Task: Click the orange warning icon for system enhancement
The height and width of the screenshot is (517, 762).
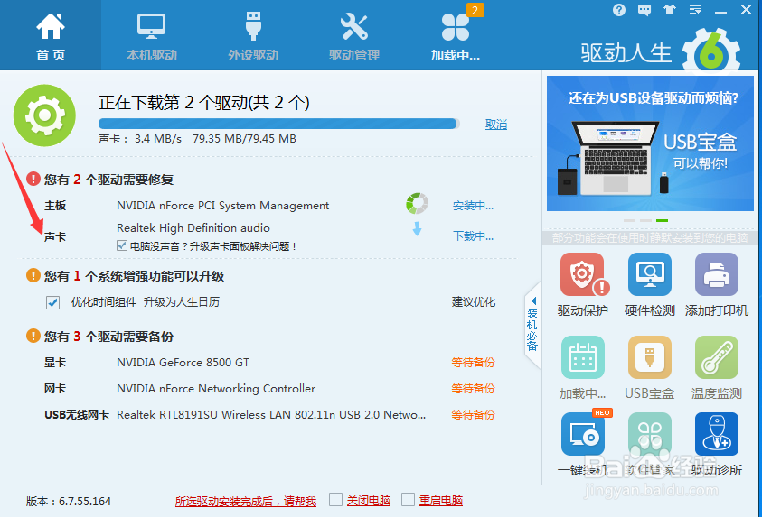Action: click(33, 275)
